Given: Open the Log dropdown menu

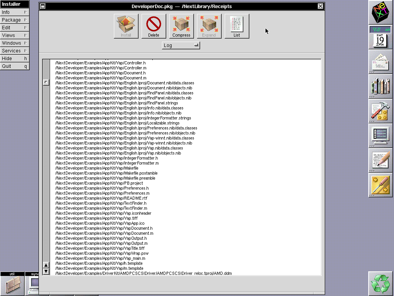Looking at the screenshot, I should pos(181,45).
